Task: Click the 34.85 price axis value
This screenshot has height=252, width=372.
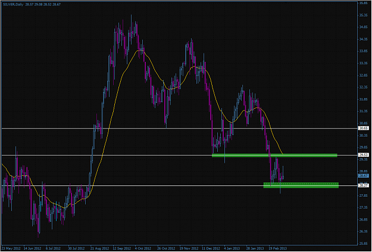Action: click(x=364, y=27)
